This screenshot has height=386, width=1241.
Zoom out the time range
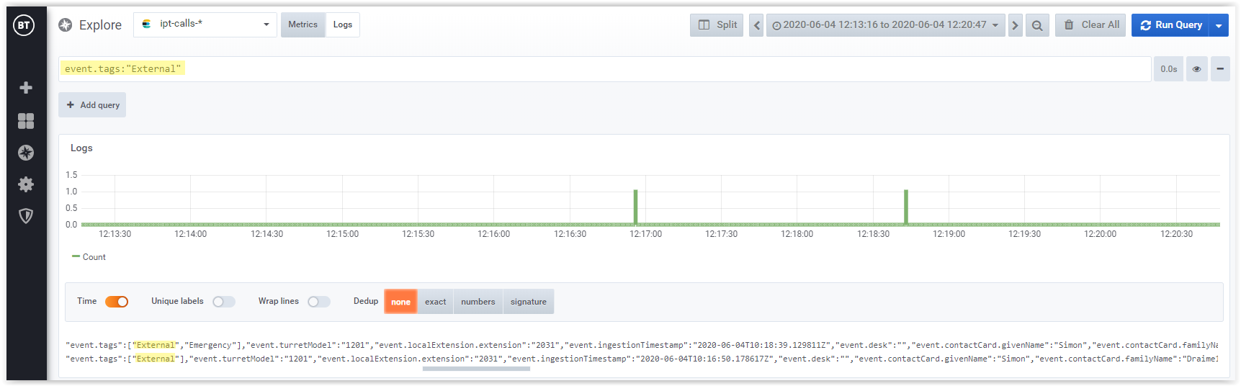point(1037,25)
